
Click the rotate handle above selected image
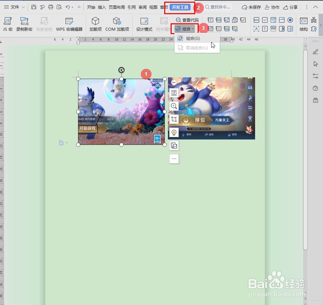pos(122,70)
